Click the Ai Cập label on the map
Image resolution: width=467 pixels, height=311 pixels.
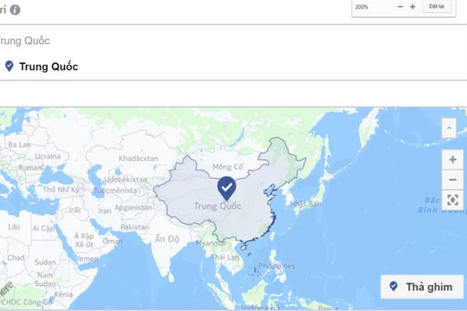click(43, 228)
